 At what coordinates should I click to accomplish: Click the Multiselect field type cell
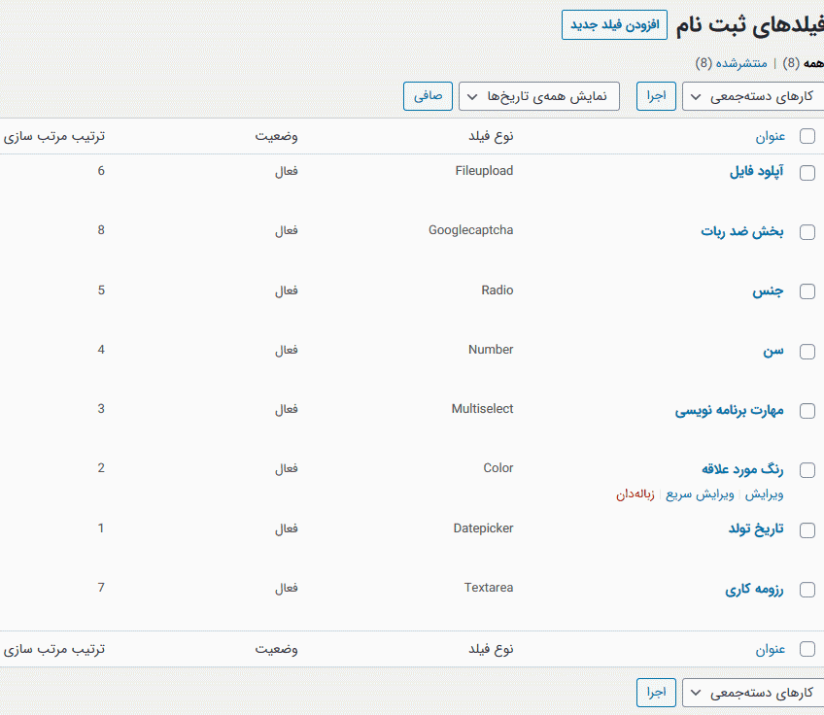click(482, 409)
